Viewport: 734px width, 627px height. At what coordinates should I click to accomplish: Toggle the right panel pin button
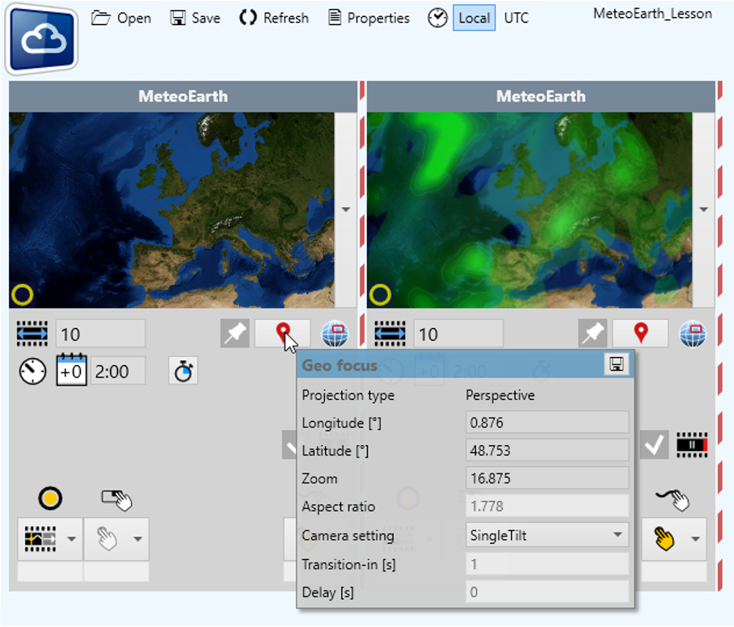point(593,334)
